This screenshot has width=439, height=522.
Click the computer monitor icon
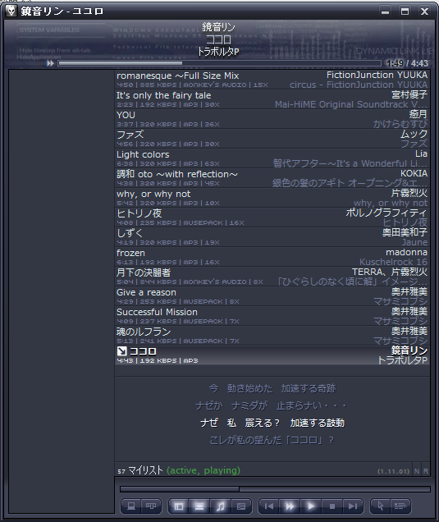point(131,506)
